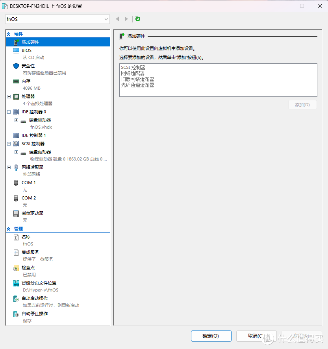The height and width of the screenshot is (349, 328).
Task: Expand the fnOS.vhdx hard drive node
Action: pos(16,120)
